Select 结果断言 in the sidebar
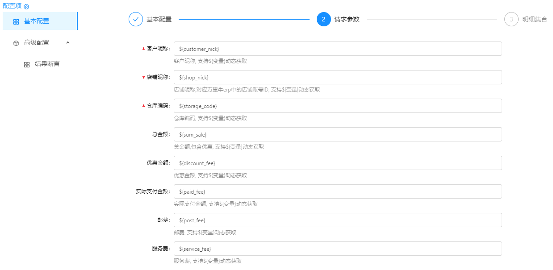 47,64
